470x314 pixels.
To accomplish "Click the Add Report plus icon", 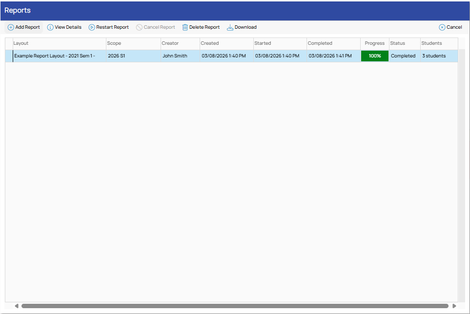I will pos(10,27).
